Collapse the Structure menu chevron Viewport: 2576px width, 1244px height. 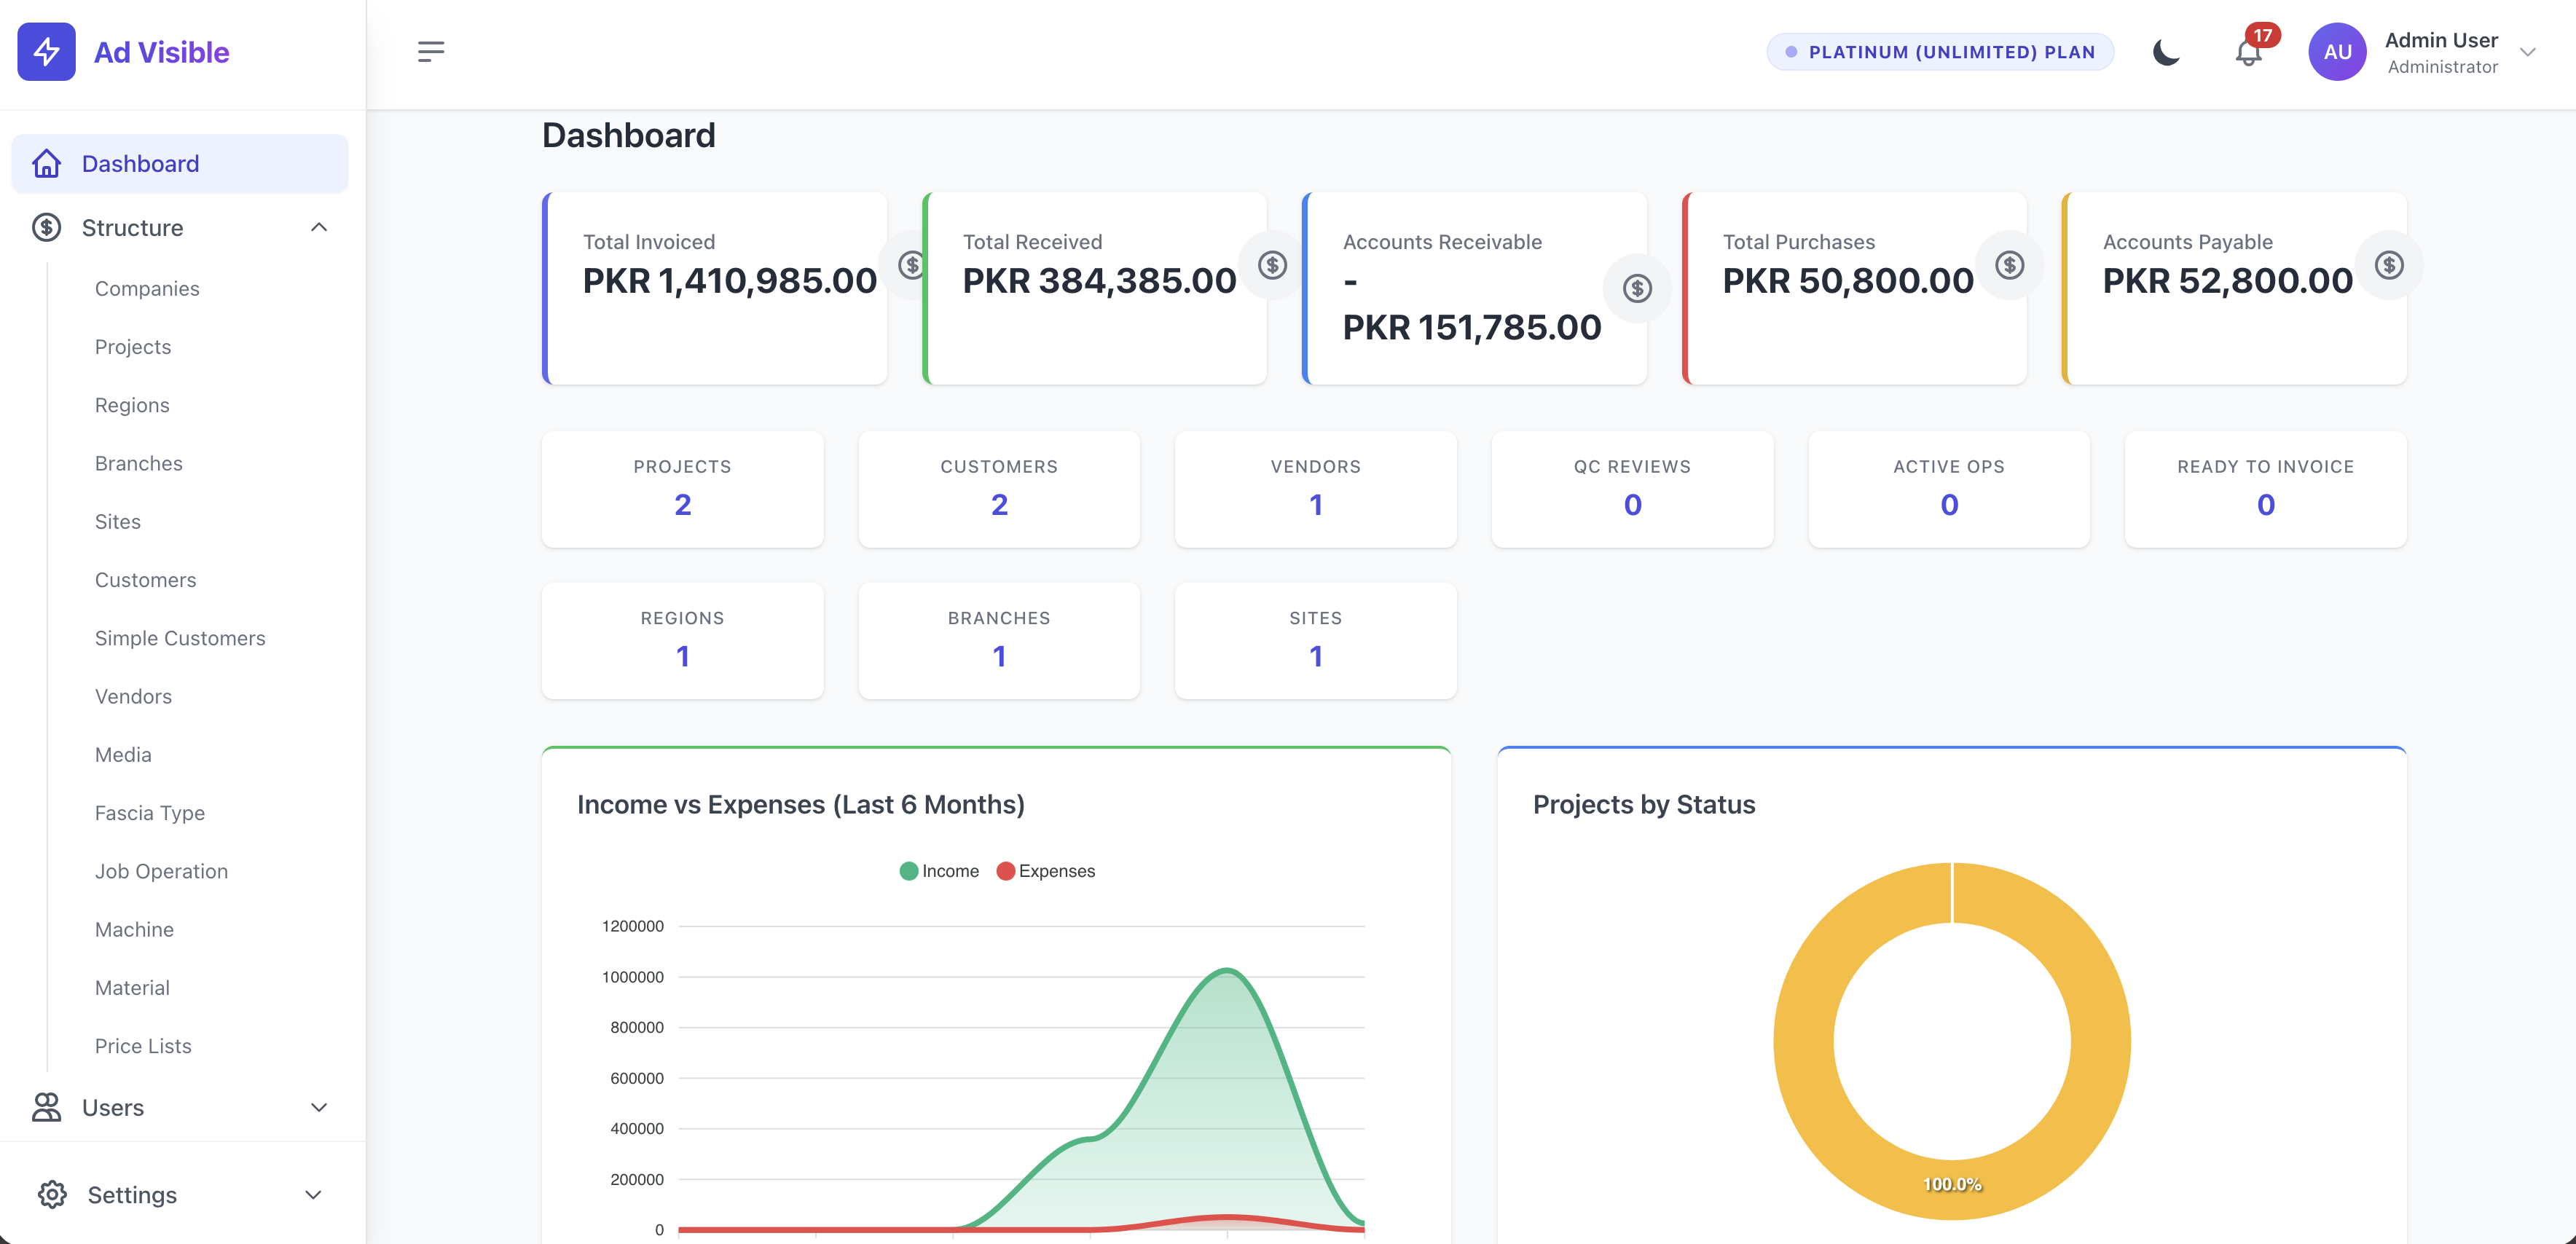click(x=319, y=227)
